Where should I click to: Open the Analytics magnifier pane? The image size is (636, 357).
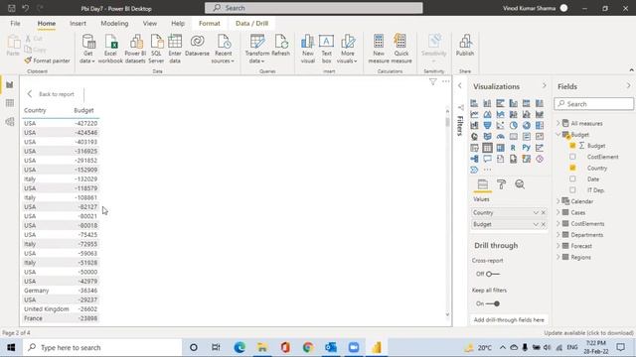[x=520, y=184]
